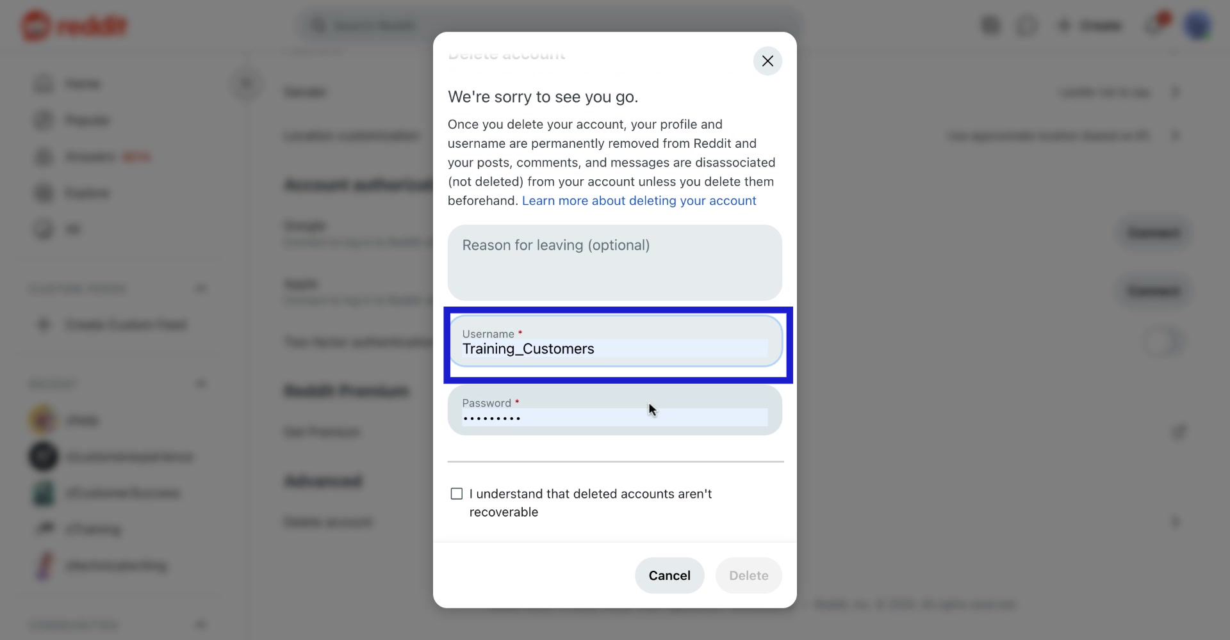Open the Explore page in sidebar
Screen dimensions: 1230x640
tap(87, 193)
